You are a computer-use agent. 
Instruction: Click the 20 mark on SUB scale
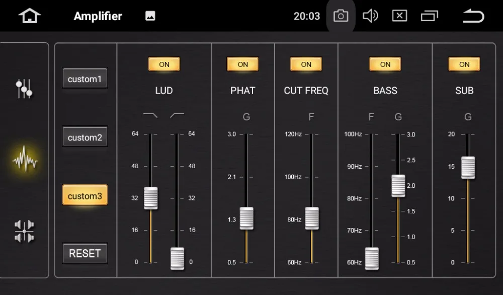(451, 134)
